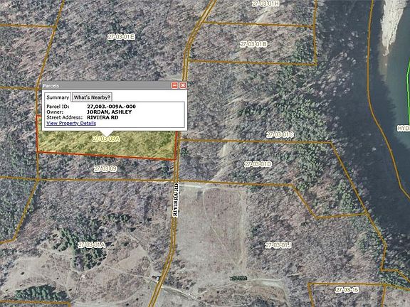The image size is (410, 307).
Task: Open the What's Nearby? tab
Action: (x=92, y=97)
